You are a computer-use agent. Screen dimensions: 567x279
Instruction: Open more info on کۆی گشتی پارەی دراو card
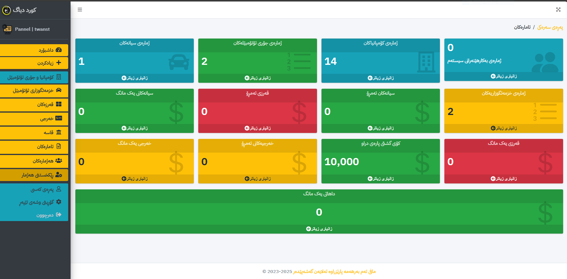click(x=381, y=179)
